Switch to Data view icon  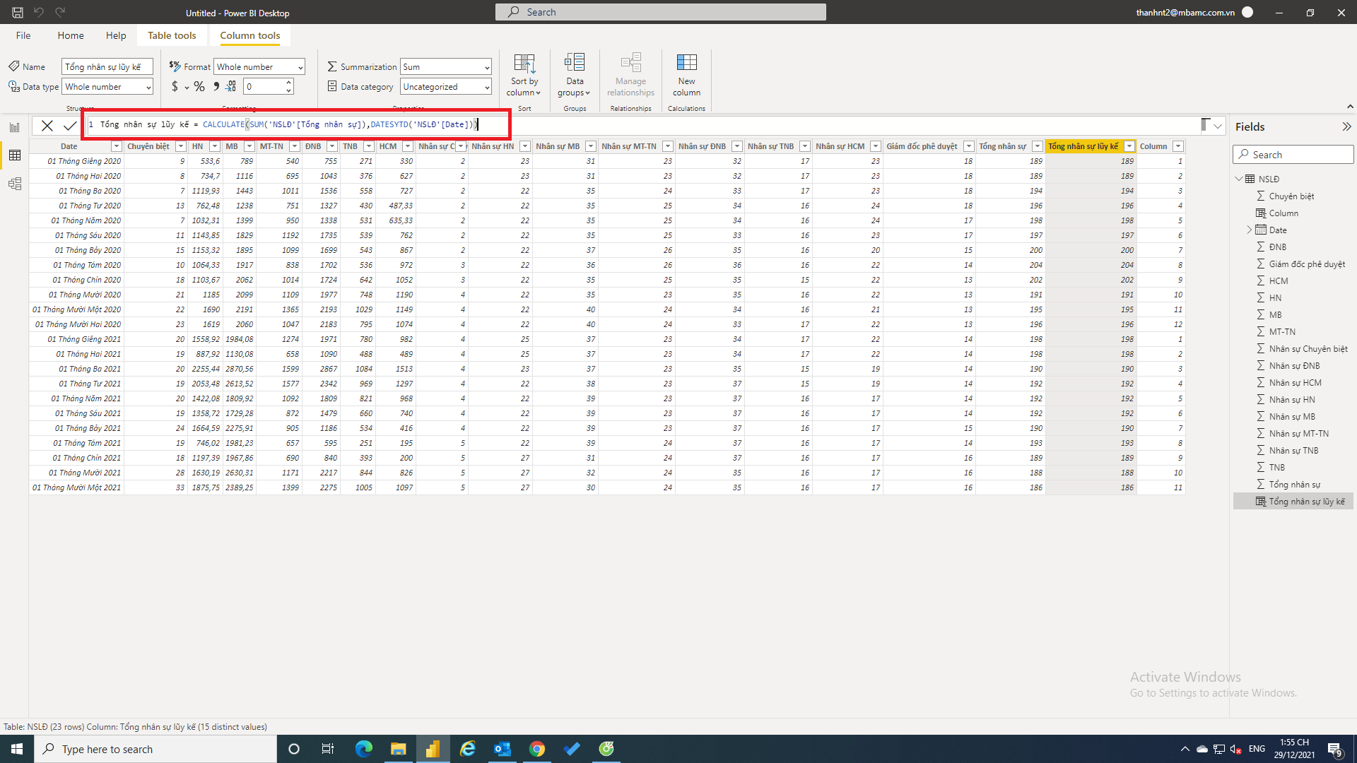click(x=14, y=155)
